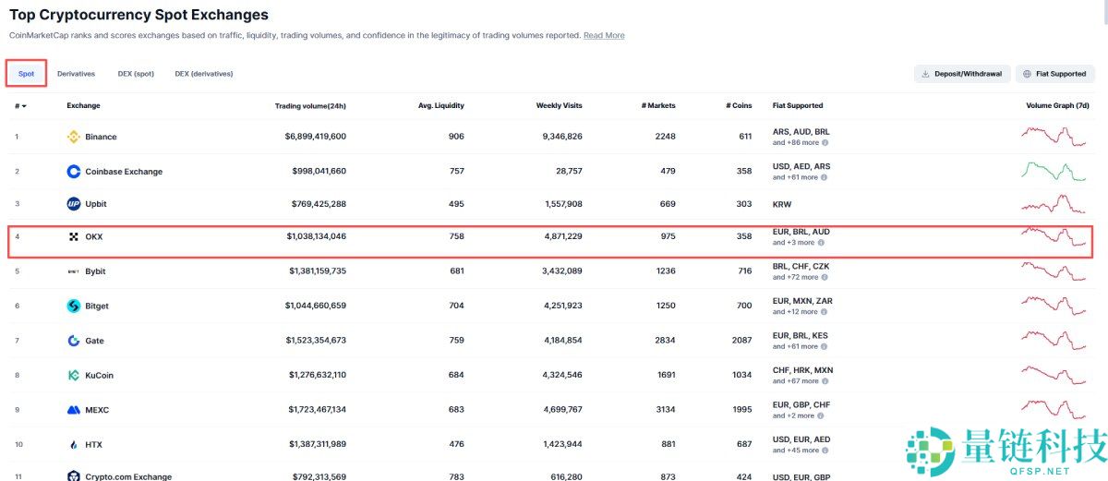Open the Bitget exchange link
The width and height of the screenshot is (1108, 481).
pyautogui.click(x=97, y=306)
